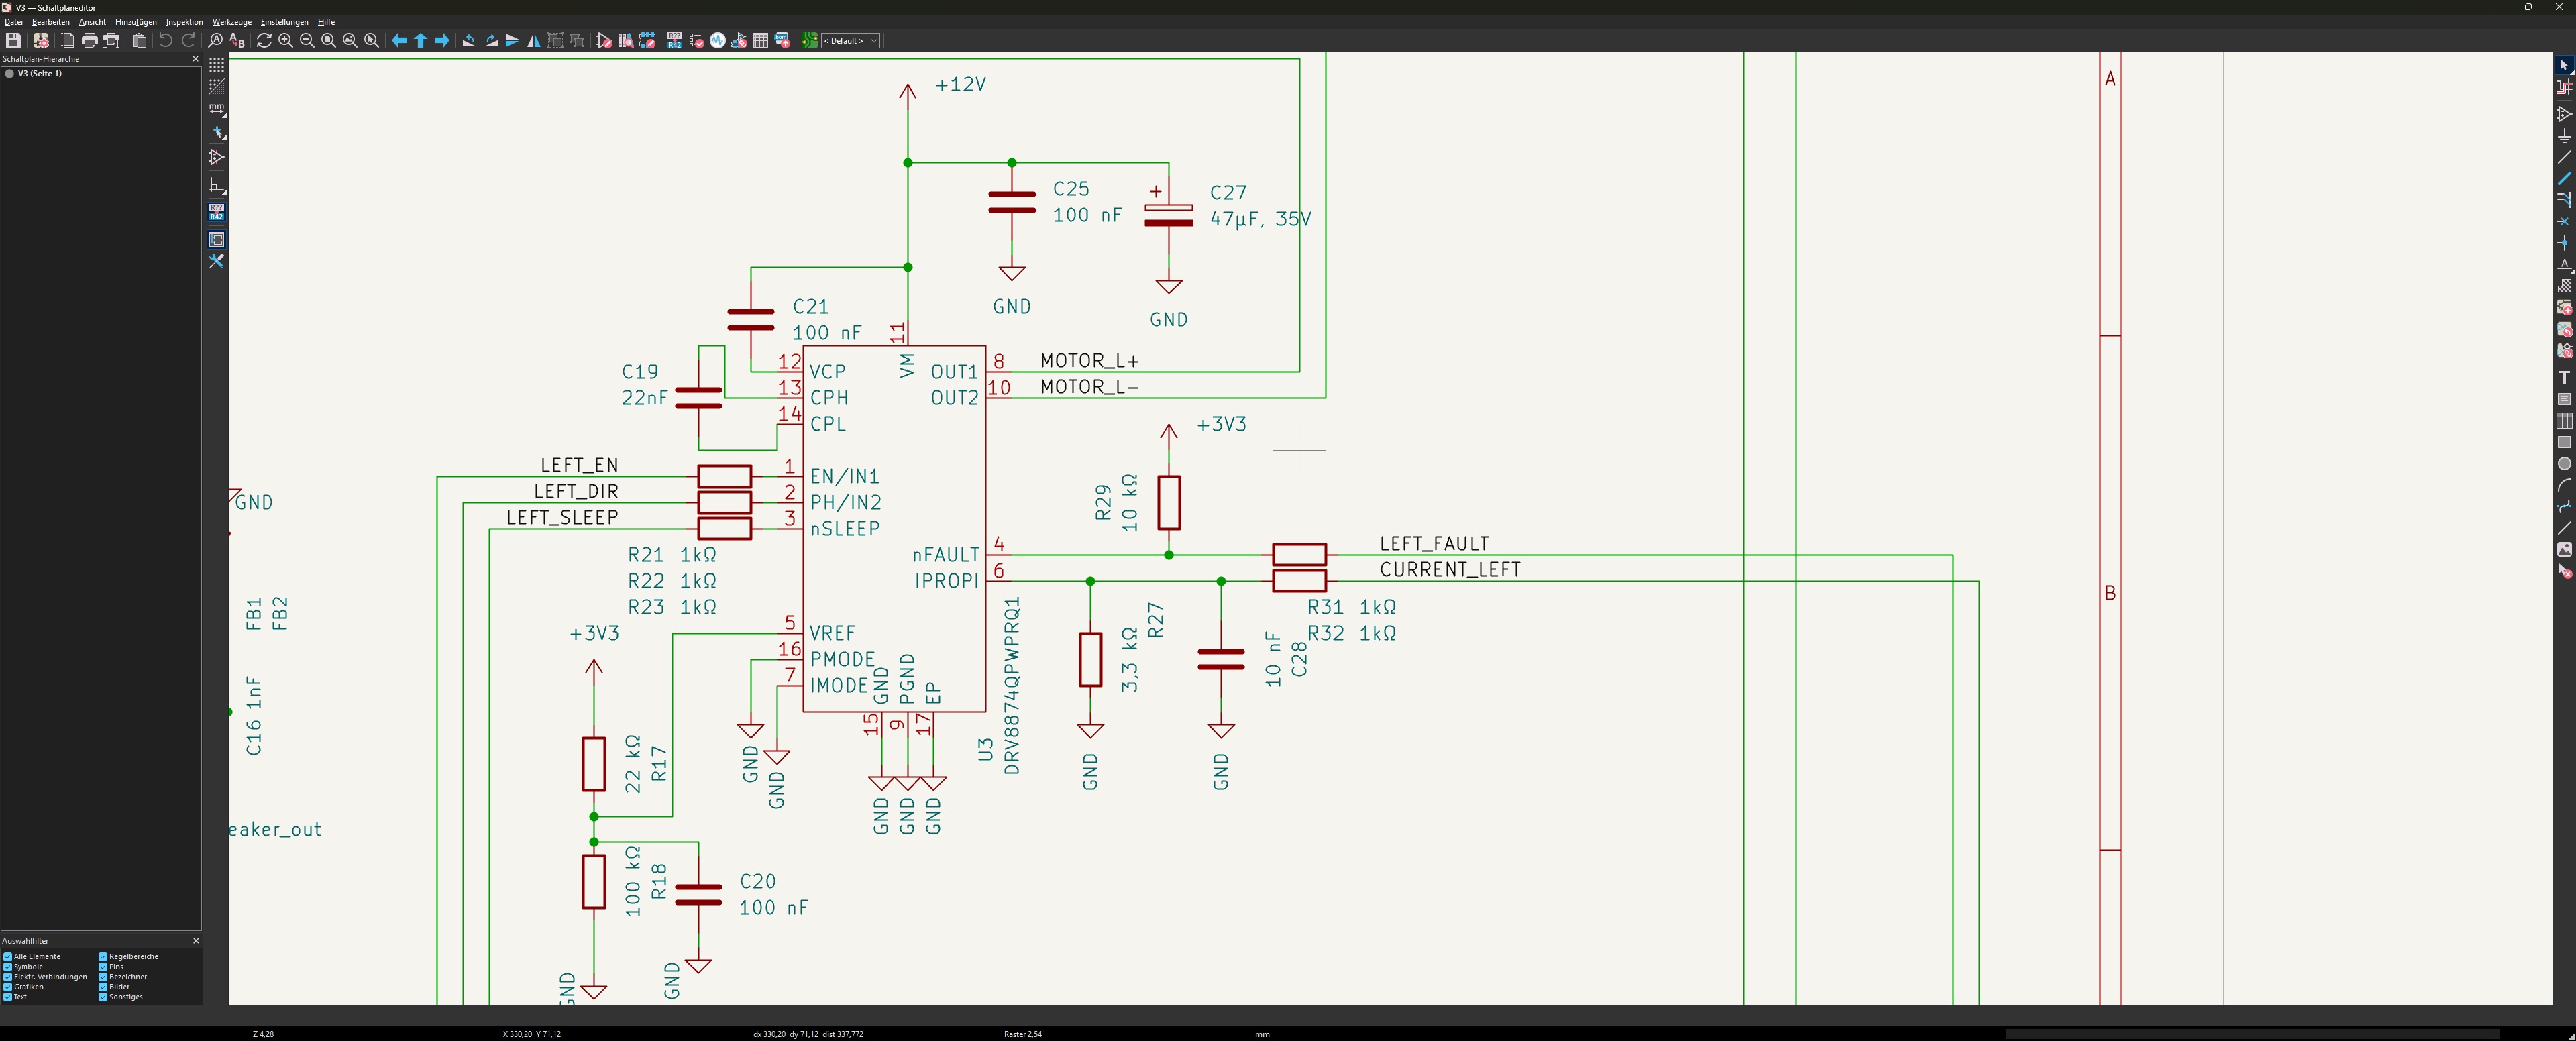2576x1041 pixels.
Task: Select the Draw Circle tool
Action: pos(2564,464)
